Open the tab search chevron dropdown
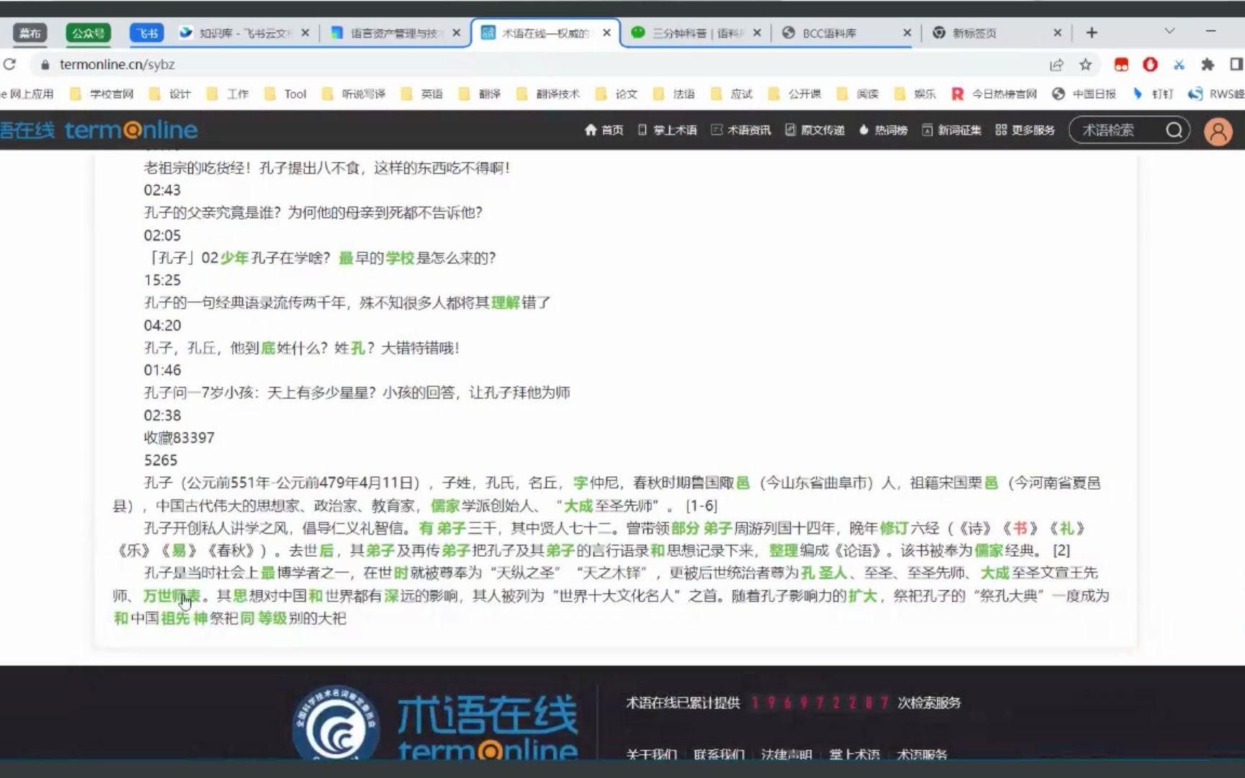Screen dimensions: 1245x778 point(1169,31)
